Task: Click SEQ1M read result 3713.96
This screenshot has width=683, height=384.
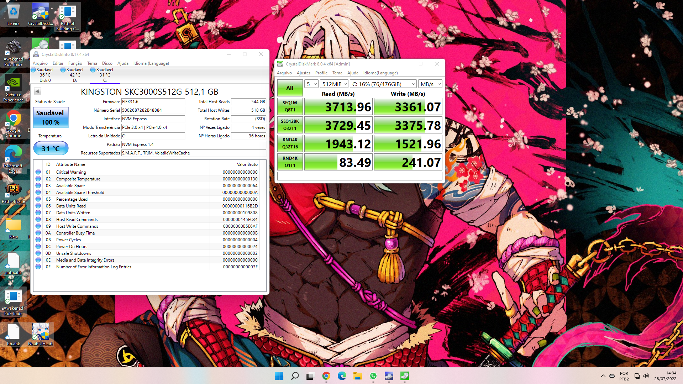Action: [338, 106]
